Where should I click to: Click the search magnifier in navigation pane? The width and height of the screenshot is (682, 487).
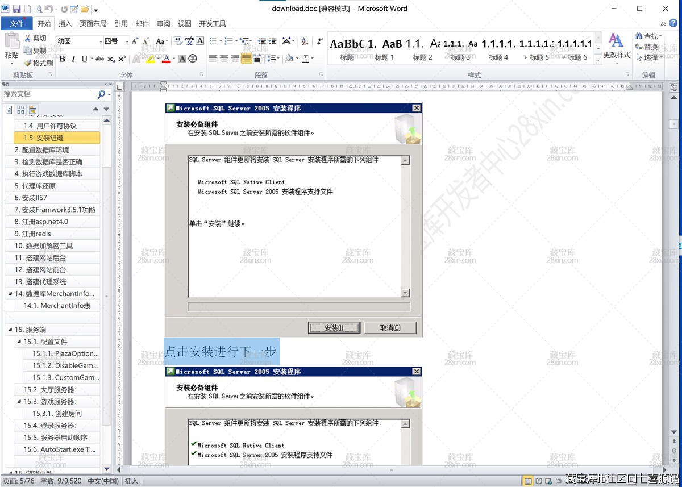point(101,94)
